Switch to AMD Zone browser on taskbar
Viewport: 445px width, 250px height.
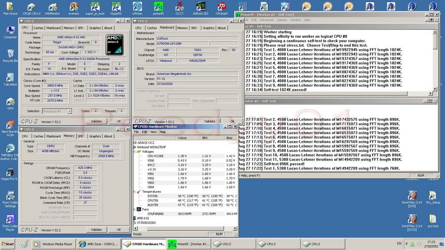pos(99,244)
